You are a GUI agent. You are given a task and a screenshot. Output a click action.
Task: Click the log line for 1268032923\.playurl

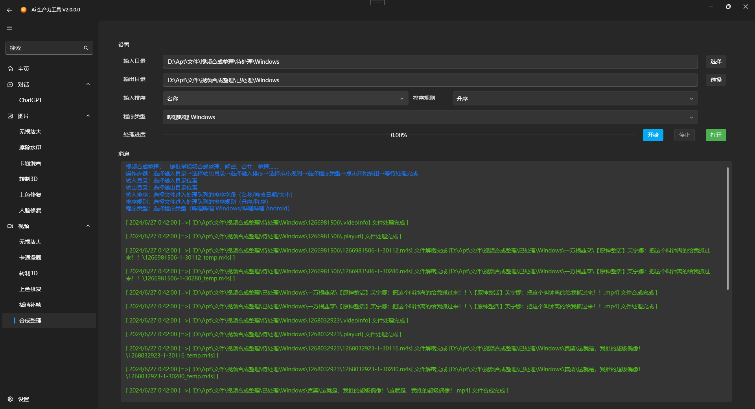pos(263,334)
